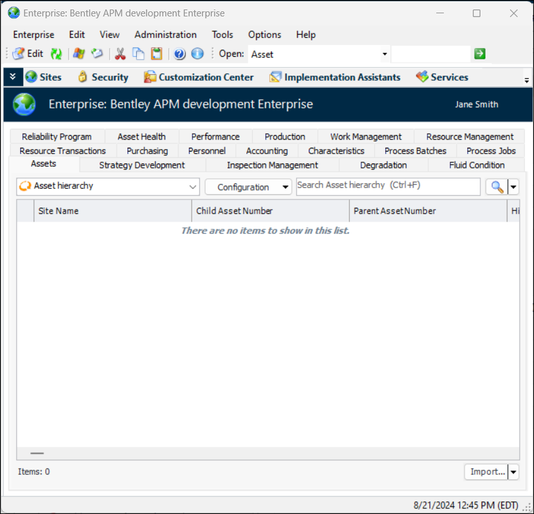The width and height of the screenshot is (534, 514).
Task: Switch to the Reliability Program tab
Action: click(x=57, y=137)
